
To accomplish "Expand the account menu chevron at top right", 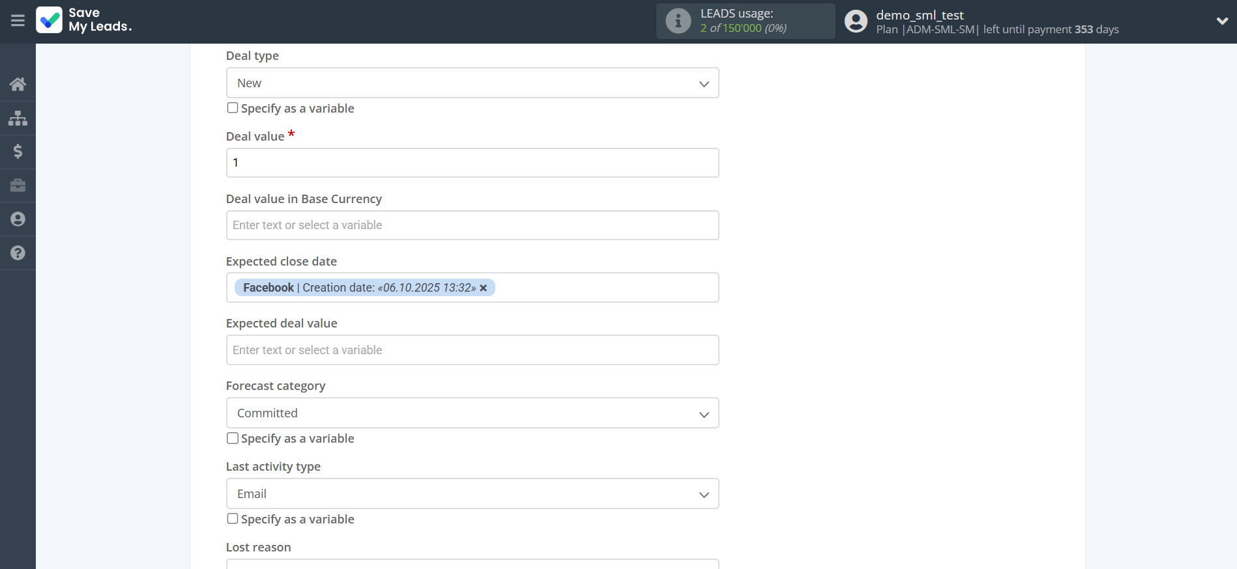I will pyautogui.click(x=1222, y=21).
